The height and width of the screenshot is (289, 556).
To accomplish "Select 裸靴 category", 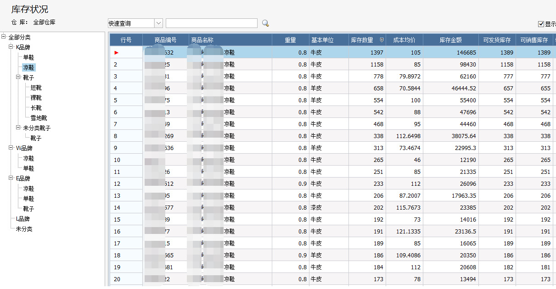I will coord(36,98).
